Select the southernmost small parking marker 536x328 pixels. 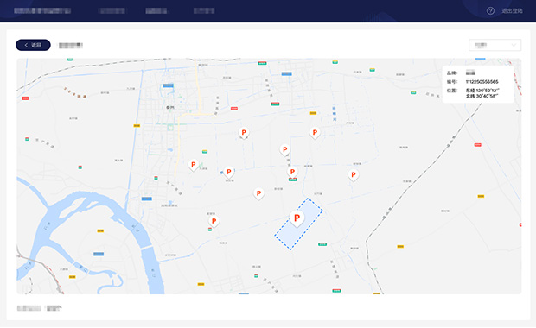point(214,222)
